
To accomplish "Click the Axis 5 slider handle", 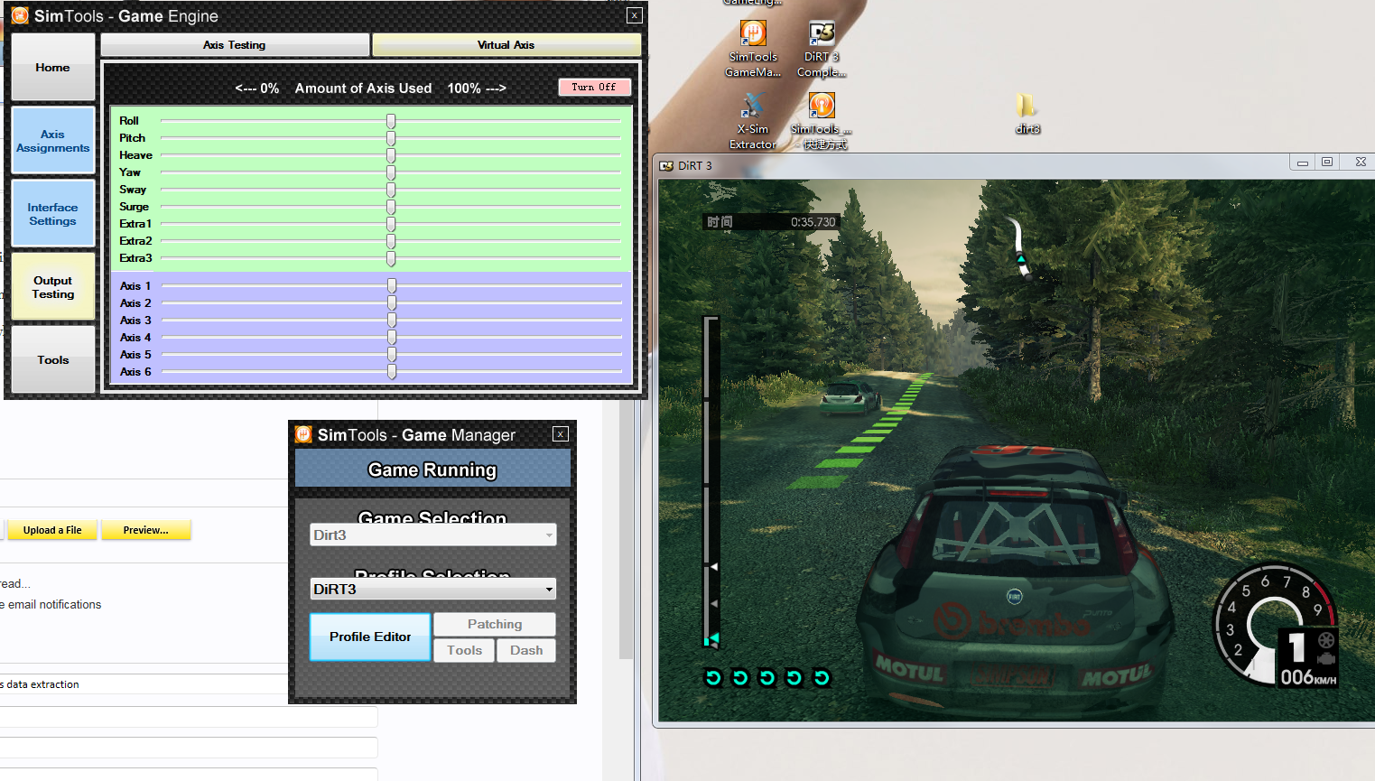I will (x=392, y=355).
